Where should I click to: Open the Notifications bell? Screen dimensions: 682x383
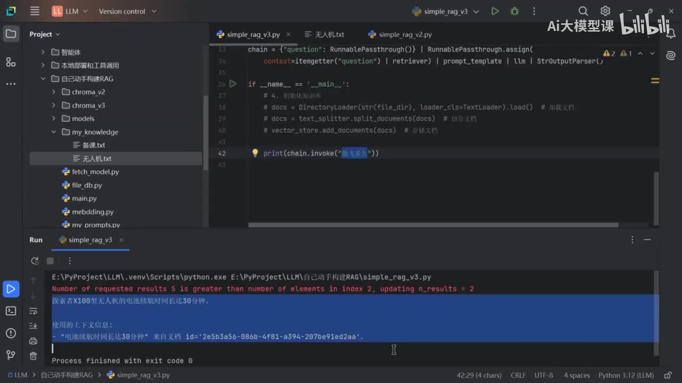click(x=671, y=35)
